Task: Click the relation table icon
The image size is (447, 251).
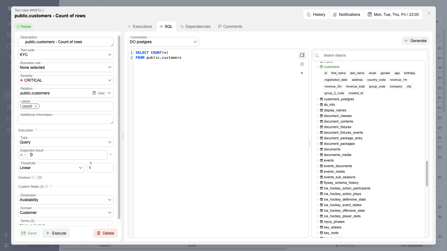Action: point(94,93)
